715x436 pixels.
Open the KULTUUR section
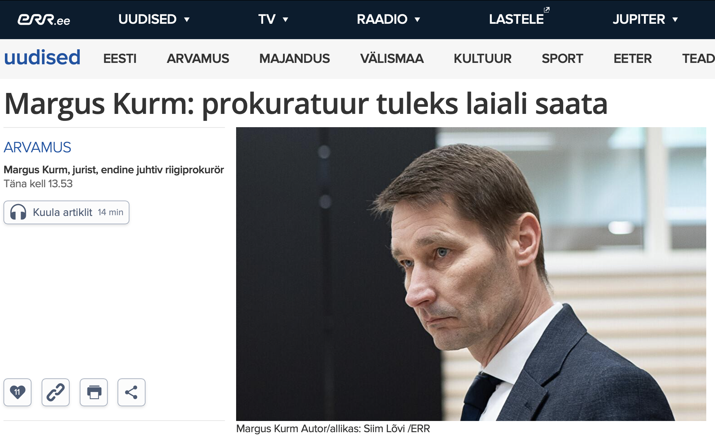coord(482,58)
